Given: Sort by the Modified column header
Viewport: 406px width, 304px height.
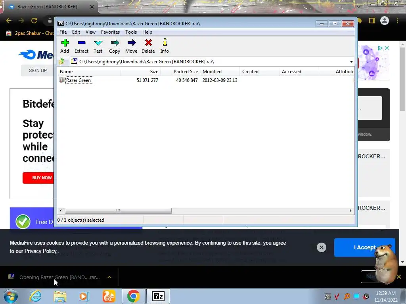Looking at the screenshot, I should pos(220,72).
